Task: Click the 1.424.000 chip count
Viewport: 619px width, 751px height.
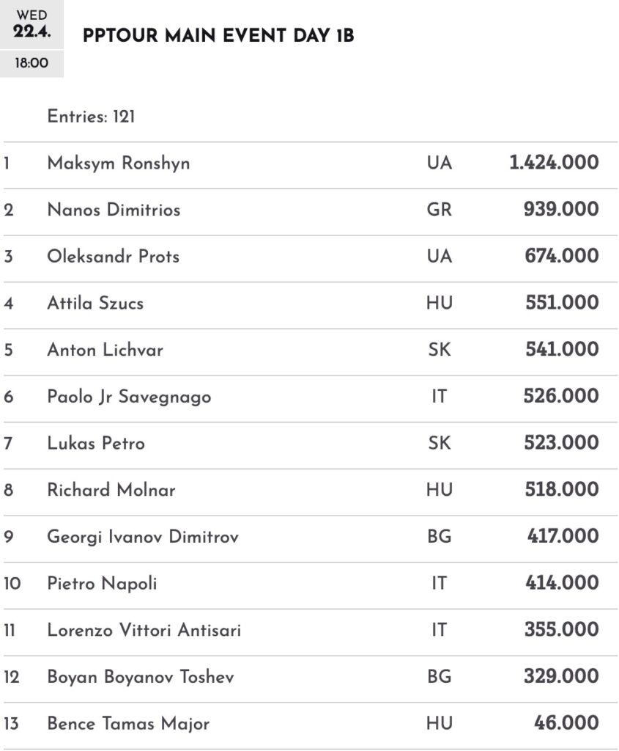Action: [554, 163]
